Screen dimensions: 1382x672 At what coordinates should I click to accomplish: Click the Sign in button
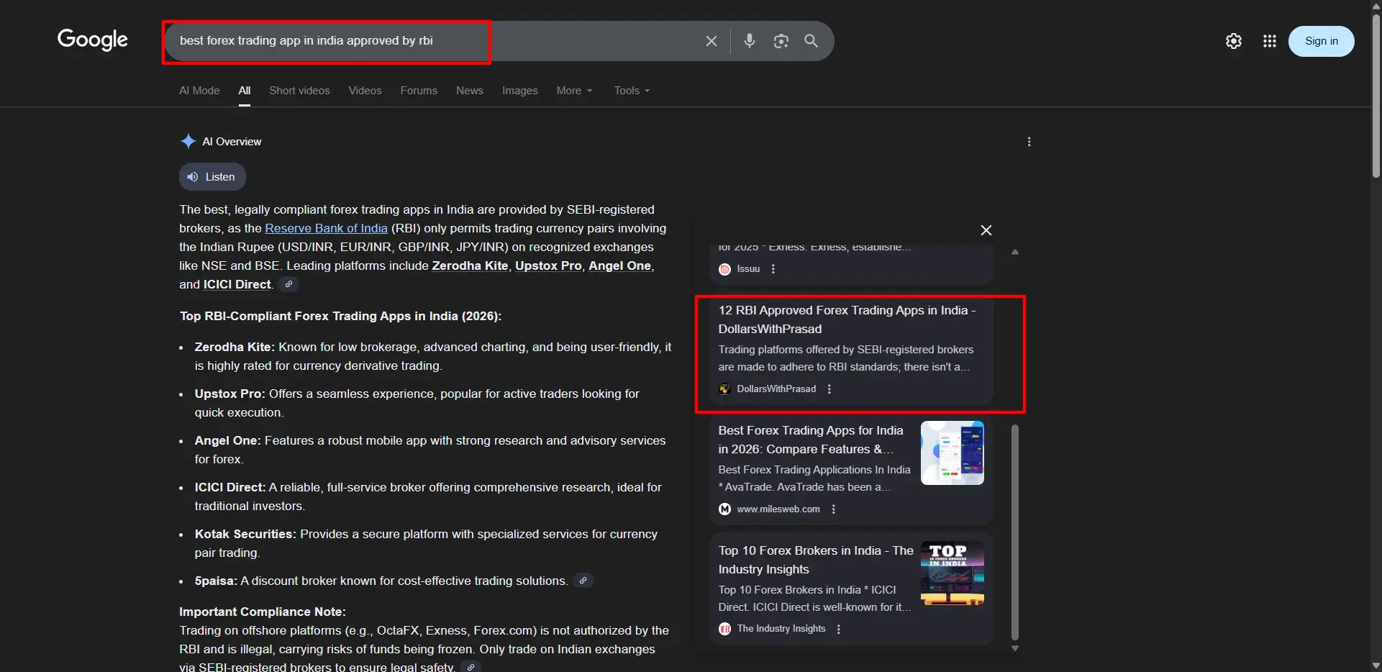coord(1322,41)
